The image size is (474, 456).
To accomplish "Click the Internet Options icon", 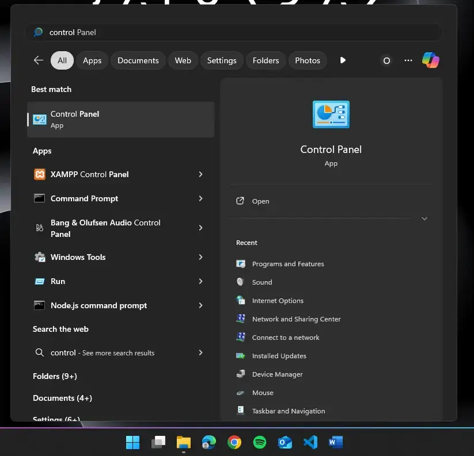I will (x=241, y=300).
